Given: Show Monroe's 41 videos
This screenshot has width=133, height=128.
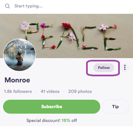Looking at the screenshot, I should click(50, 92).
